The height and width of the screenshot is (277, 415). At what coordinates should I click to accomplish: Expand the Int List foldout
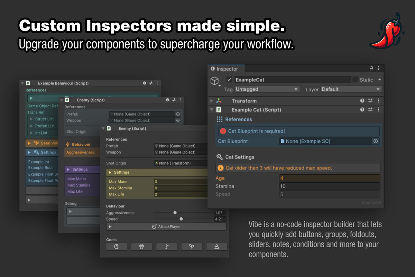point(31,133)
